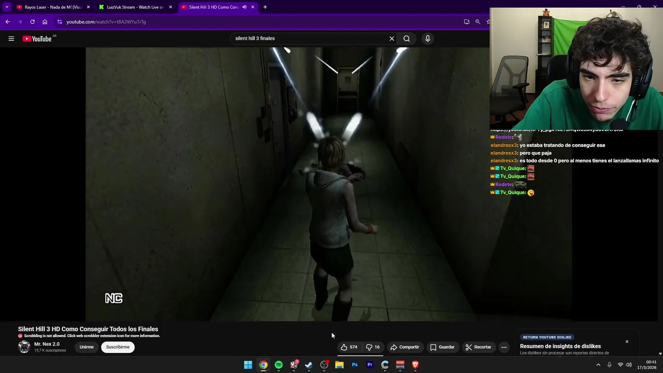The image size is (663, 373).
Task: Switch to the Rayos Laser tab
Action: point(52,7)
